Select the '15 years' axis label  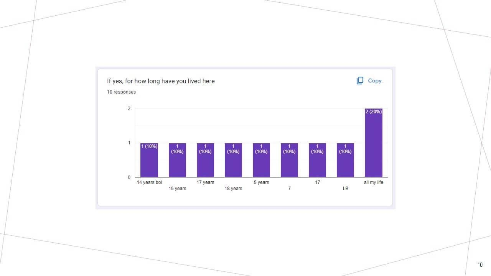[177, 189]
